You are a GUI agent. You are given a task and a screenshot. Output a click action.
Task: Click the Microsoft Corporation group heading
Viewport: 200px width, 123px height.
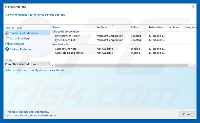pyautogui.click(x=66, y=32)
